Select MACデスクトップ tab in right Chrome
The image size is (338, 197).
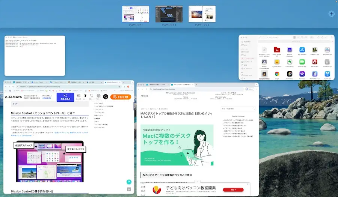182,84
